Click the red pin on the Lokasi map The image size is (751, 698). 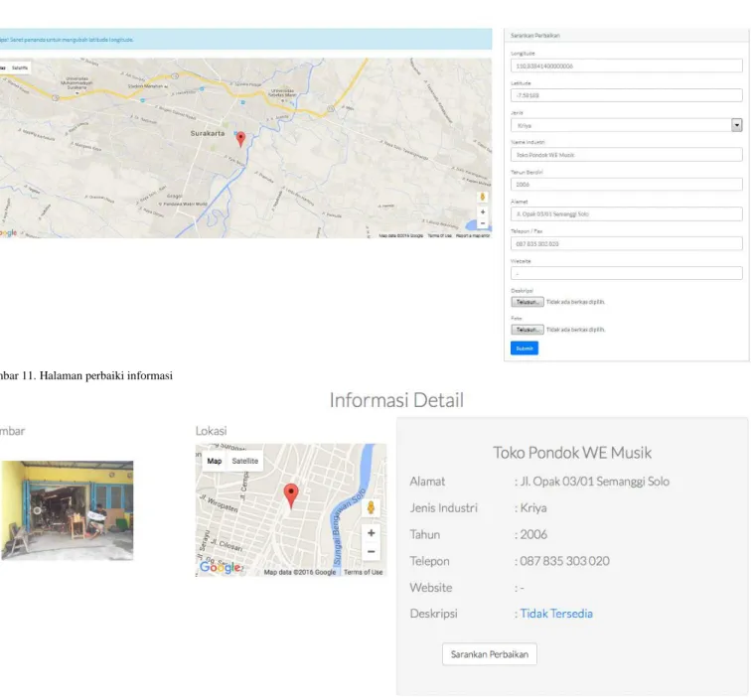291,495
